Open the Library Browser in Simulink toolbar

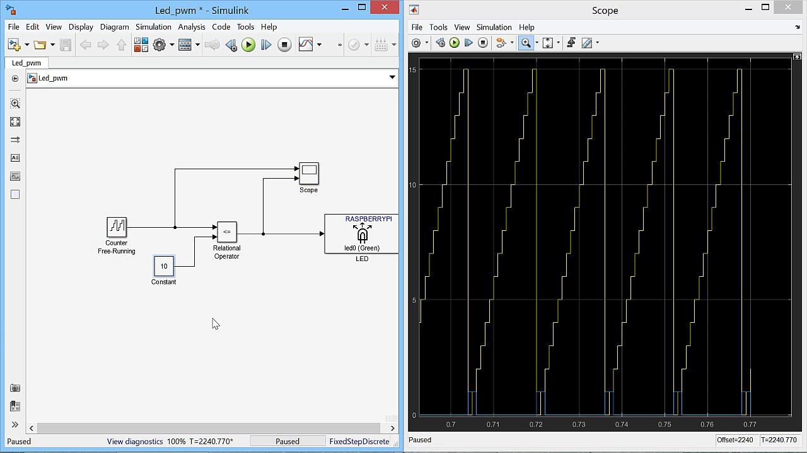[x=141, y=45]
